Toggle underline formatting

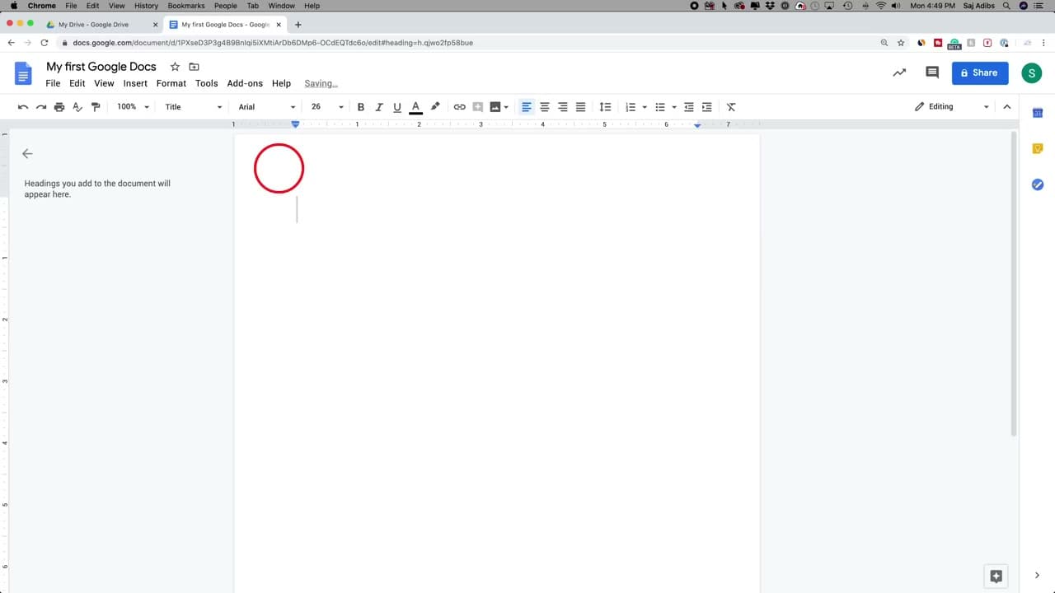(397, 107)
